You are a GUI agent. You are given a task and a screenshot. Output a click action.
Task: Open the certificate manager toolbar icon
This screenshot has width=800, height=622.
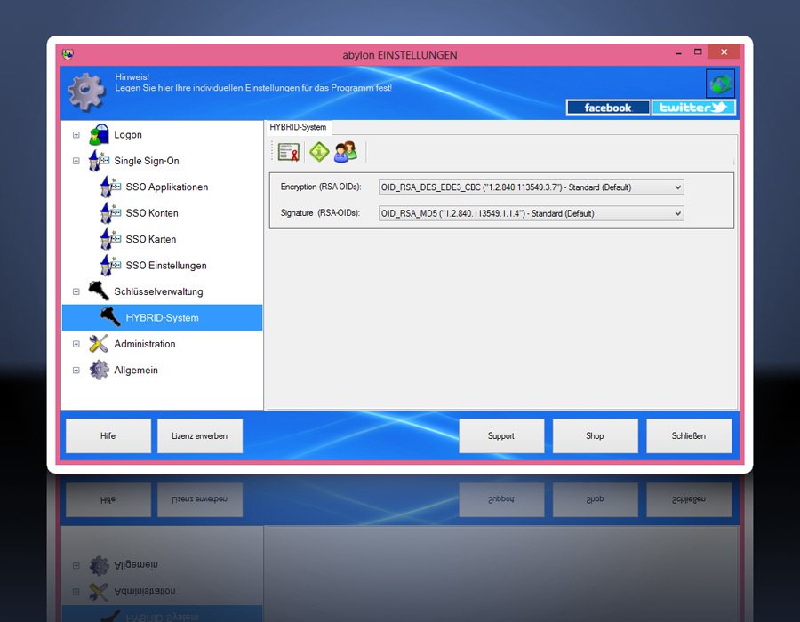tap(288, 152)
